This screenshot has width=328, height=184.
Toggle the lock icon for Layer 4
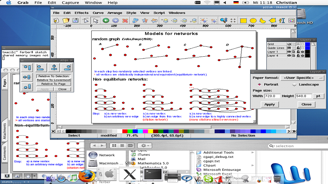click(298, 56)
